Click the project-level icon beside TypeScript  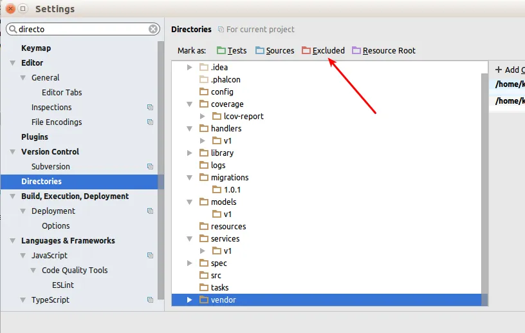150,300
